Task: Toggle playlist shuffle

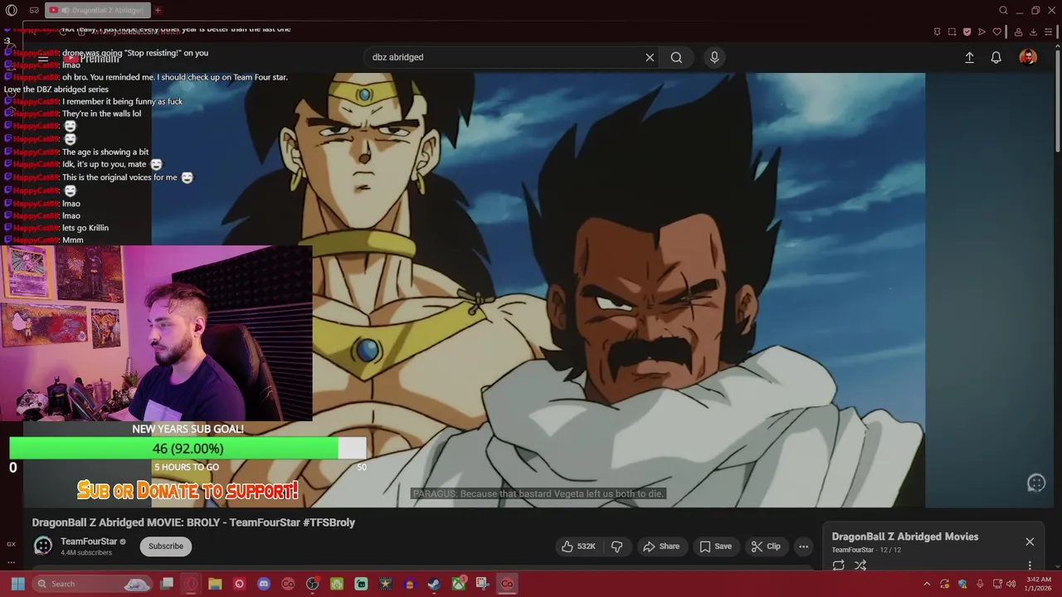Action: point(860,565)
